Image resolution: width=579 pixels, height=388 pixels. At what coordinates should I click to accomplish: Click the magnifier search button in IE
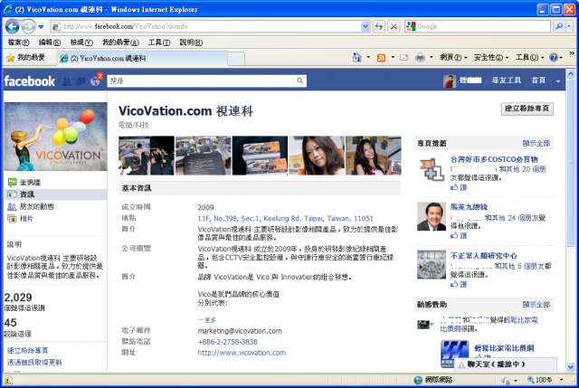point(559,26)
